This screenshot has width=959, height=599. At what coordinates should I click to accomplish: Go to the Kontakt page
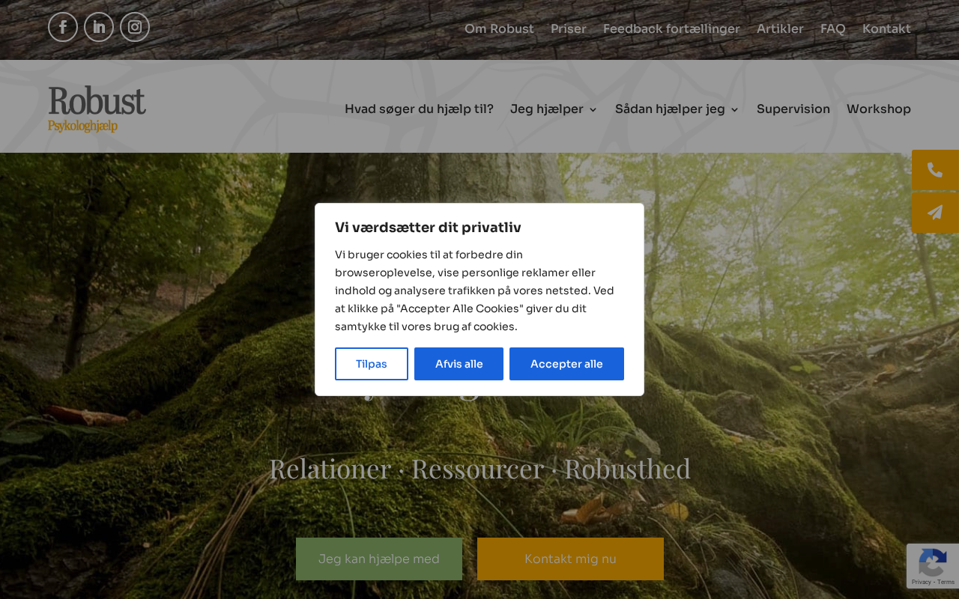pyautogui.click(x=886, y=28)
